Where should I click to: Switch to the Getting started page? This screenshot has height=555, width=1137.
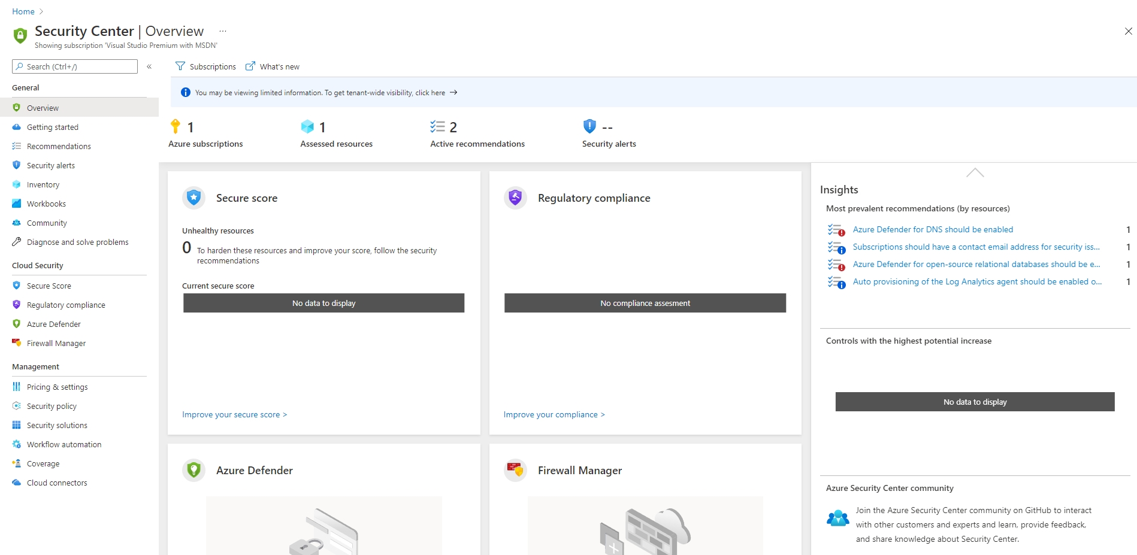[52, 127]
